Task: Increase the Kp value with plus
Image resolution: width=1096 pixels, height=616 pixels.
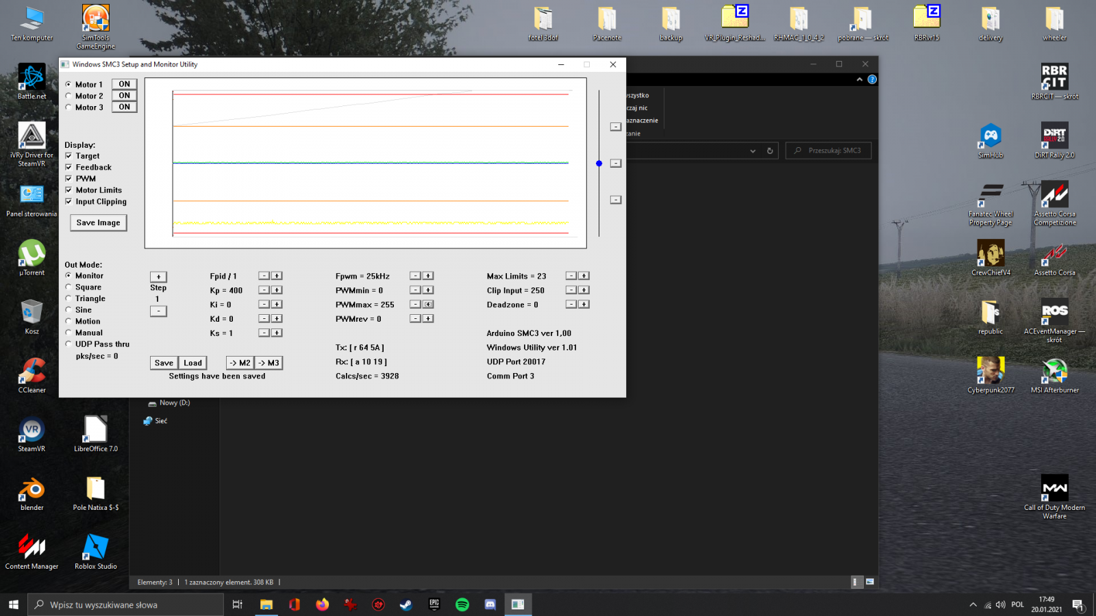Action: [x=277, y=290]
